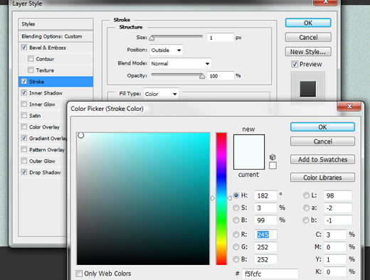Select the R red radio button
370x280 pixels.
point(236,235)
